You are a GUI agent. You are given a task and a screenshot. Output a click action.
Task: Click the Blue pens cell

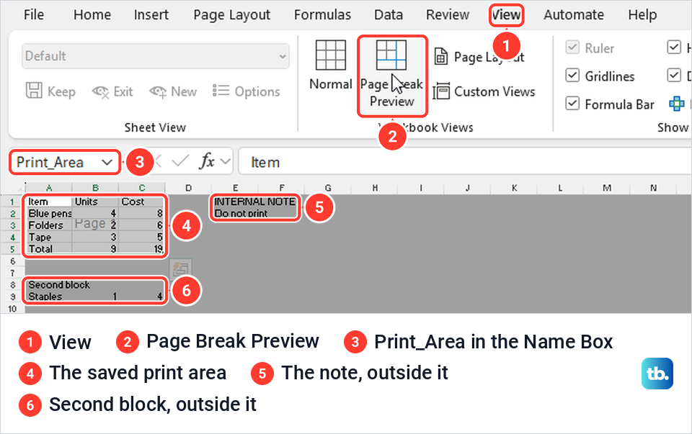tap(49, 213)
